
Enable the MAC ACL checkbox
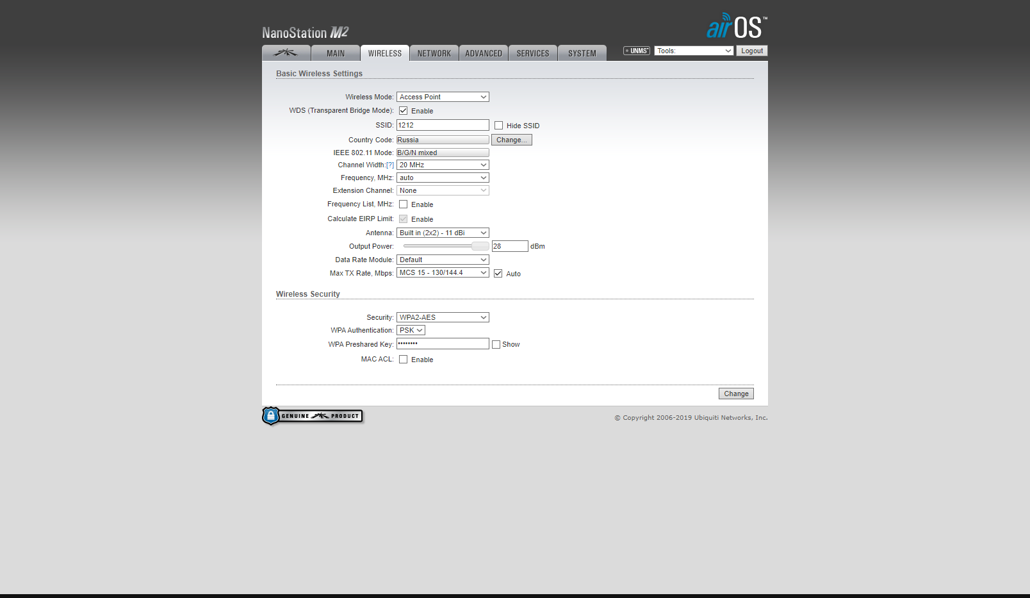(x=404, y=360)
